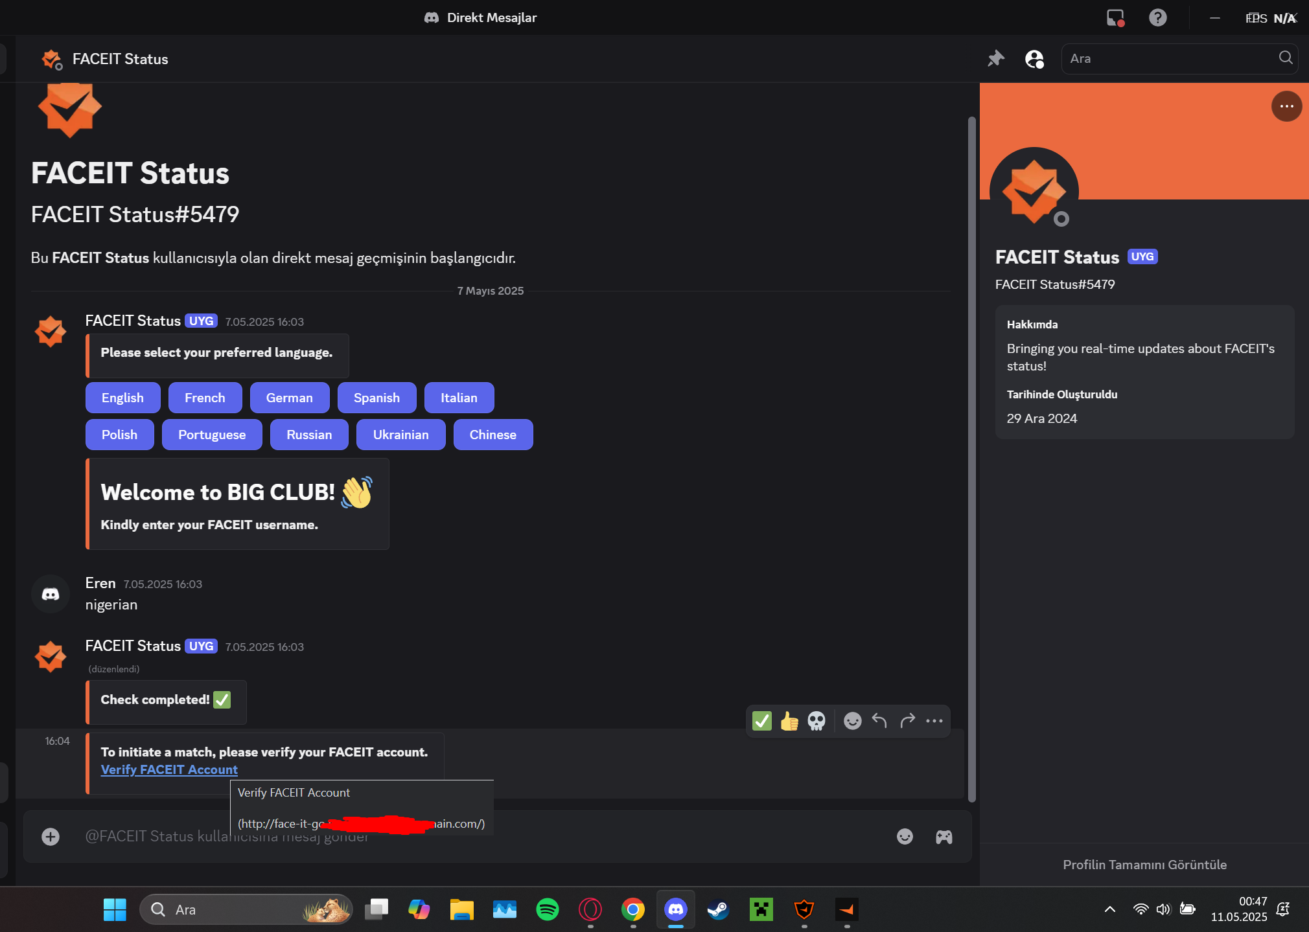Image resolution: width=1309 pixels, height=932 pixels.
Task: Forward the message with forward arrow
Action: pos(907,721)
